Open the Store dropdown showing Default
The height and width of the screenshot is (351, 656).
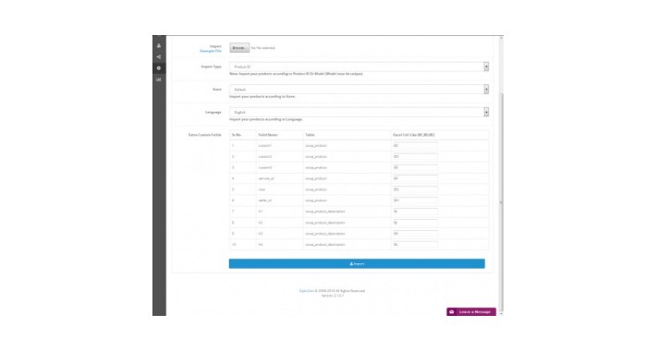point(359,89)
